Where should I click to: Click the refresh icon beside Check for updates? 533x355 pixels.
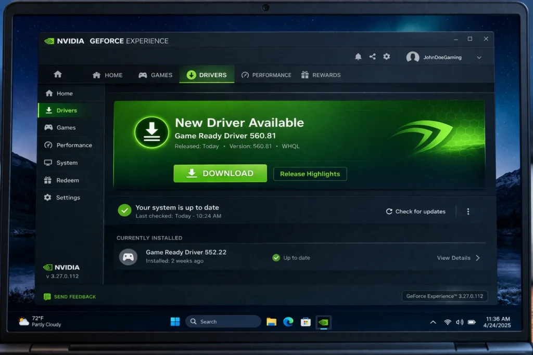[x=388, y=212]
